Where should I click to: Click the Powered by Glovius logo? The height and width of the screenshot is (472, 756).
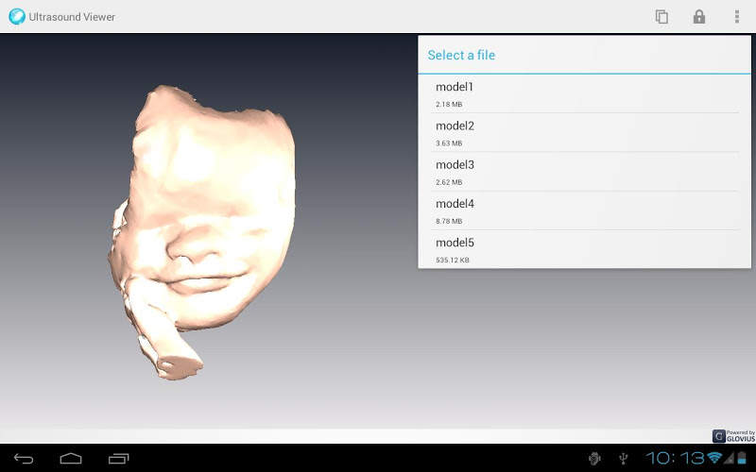[733, 436]
